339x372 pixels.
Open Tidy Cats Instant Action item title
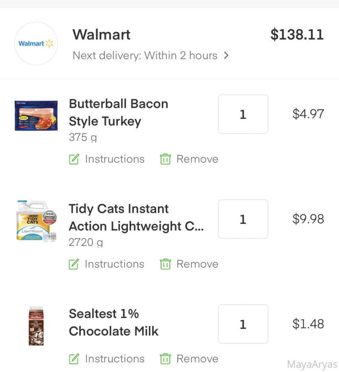tap(136, 217)
